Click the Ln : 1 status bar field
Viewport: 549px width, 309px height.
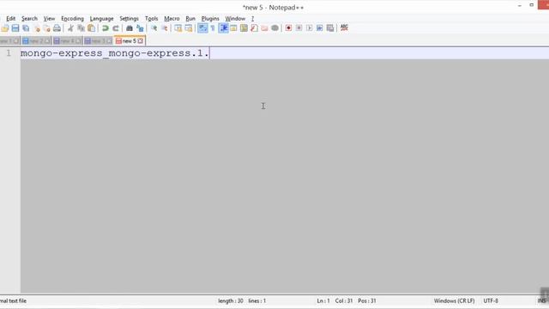[x=323, y=301]
